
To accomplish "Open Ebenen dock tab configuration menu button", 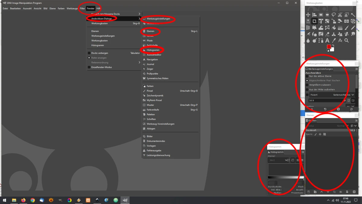I will coord(356,121).
